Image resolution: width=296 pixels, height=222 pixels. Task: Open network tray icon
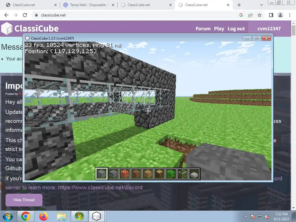point(260,217)
